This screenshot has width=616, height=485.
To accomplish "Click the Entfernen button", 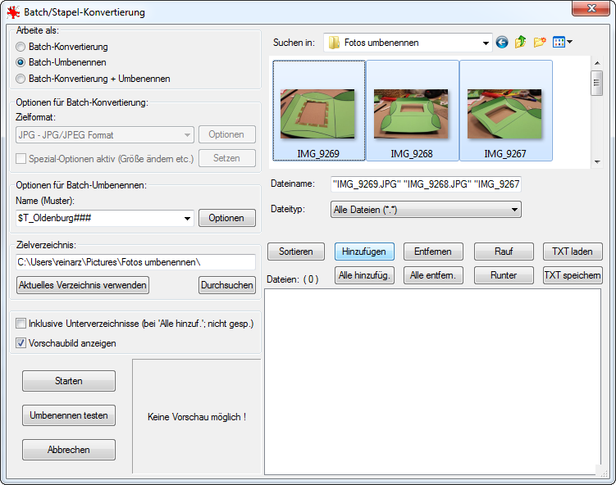I will pos(433,252).
